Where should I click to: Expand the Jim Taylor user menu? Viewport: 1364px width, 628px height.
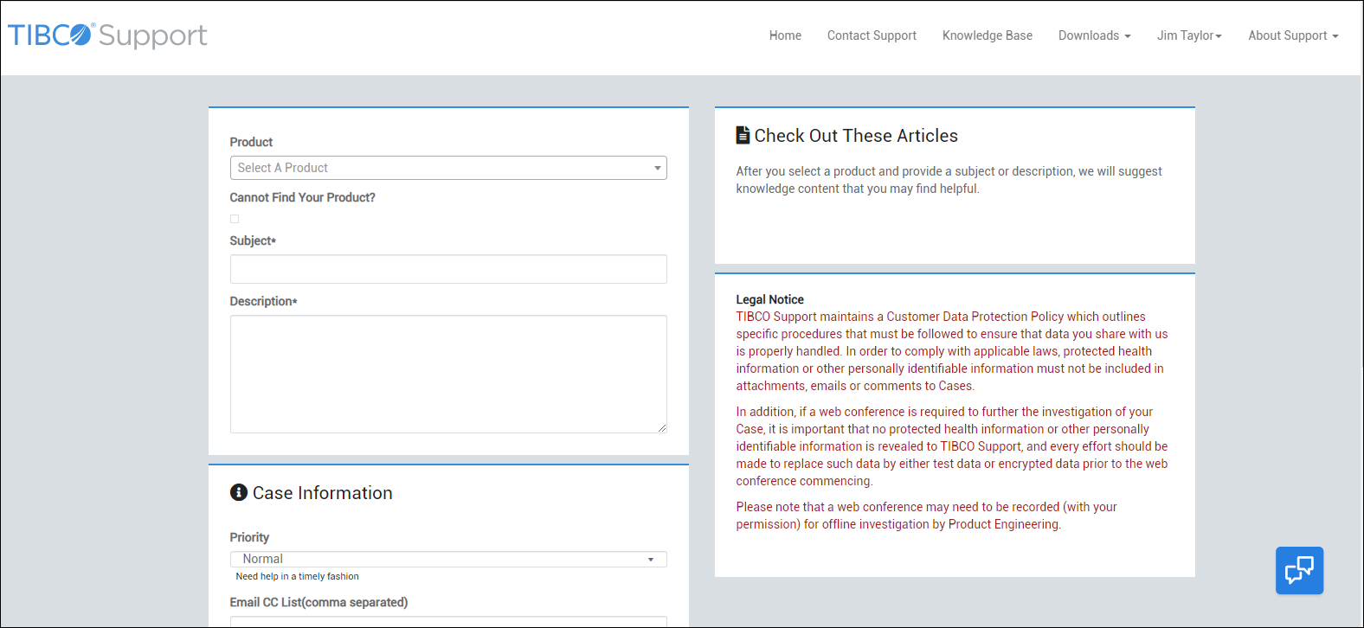[x=1188, y=35]
